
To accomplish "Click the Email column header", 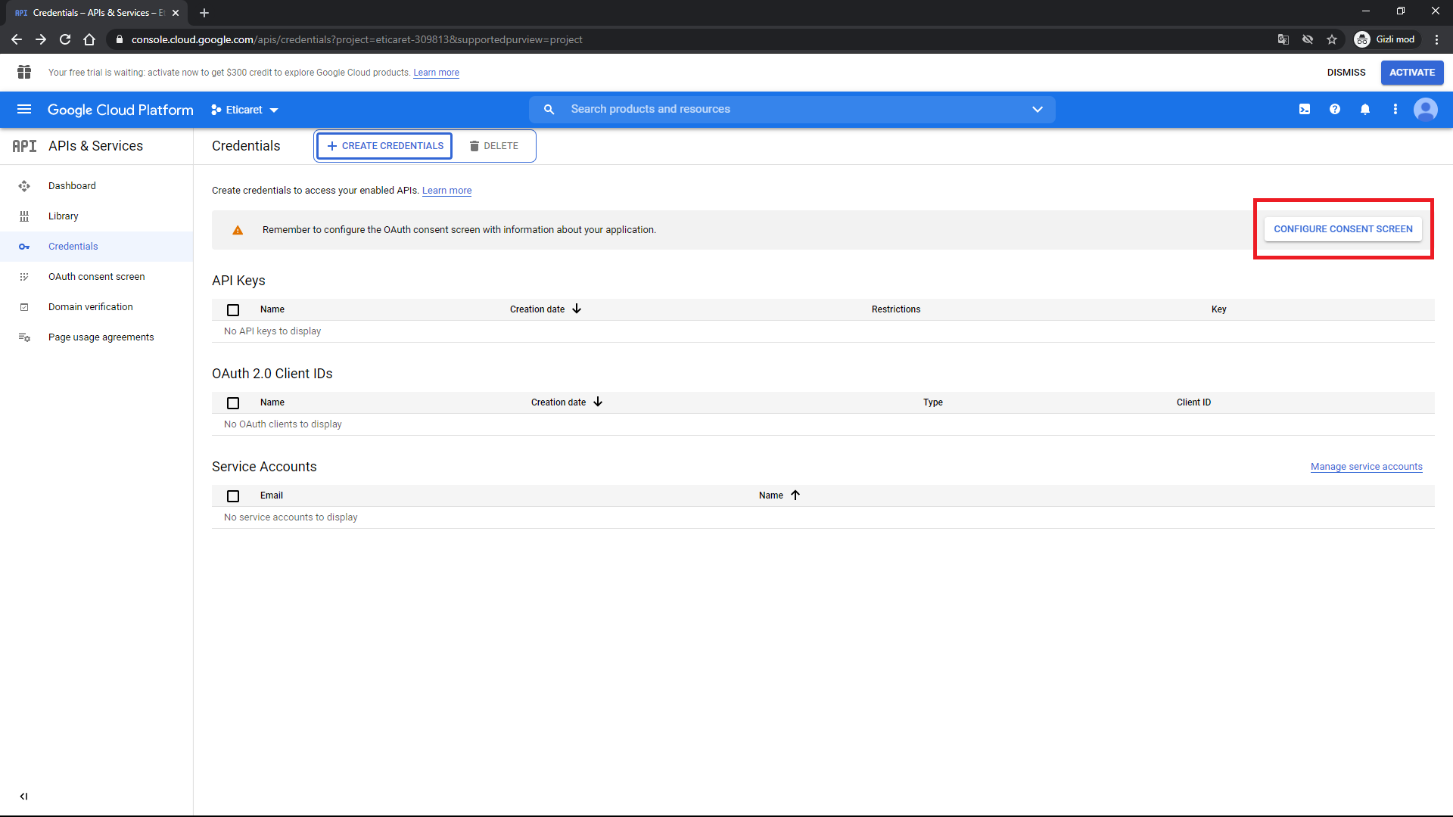I will [272, 495].
